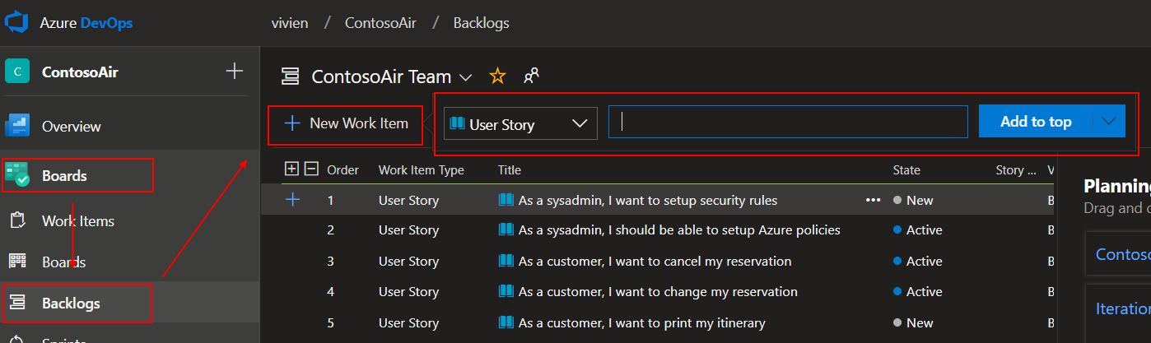Open story 'I want to change my reservation'
Screen dimensions: 1151x343
(x=658, y=291)
